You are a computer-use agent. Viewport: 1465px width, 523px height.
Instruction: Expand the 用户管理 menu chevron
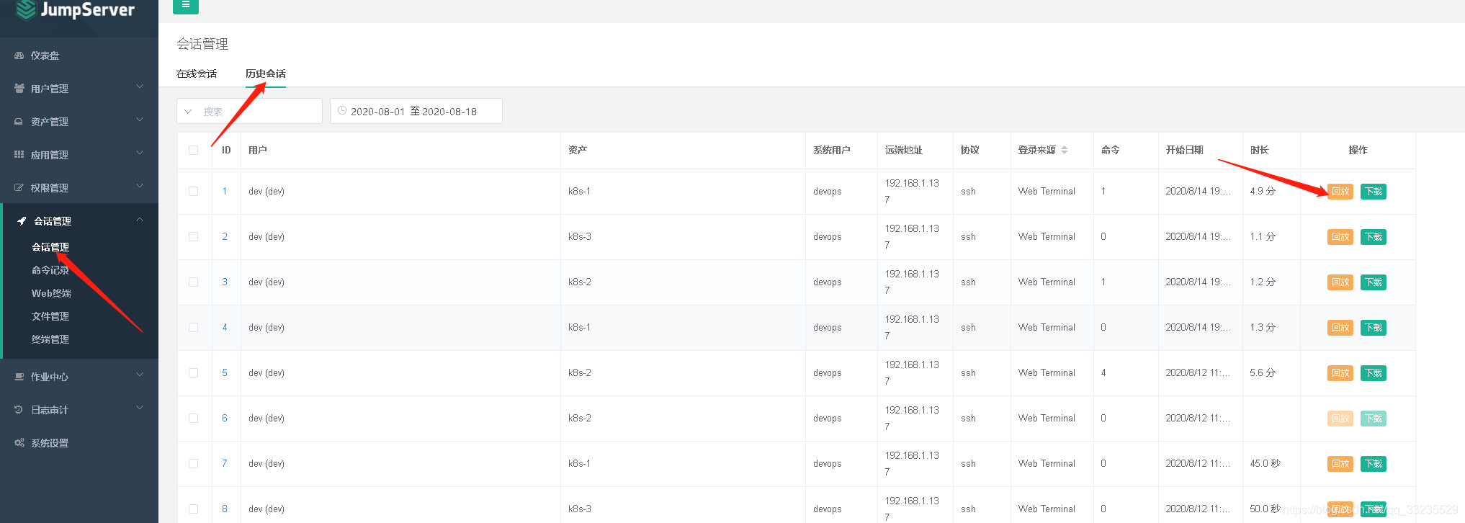140,87
